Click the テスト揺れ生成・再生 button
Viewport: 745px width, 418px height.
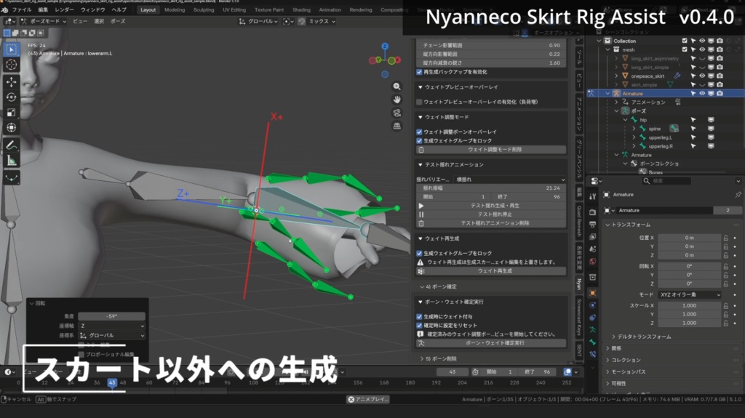491,206
